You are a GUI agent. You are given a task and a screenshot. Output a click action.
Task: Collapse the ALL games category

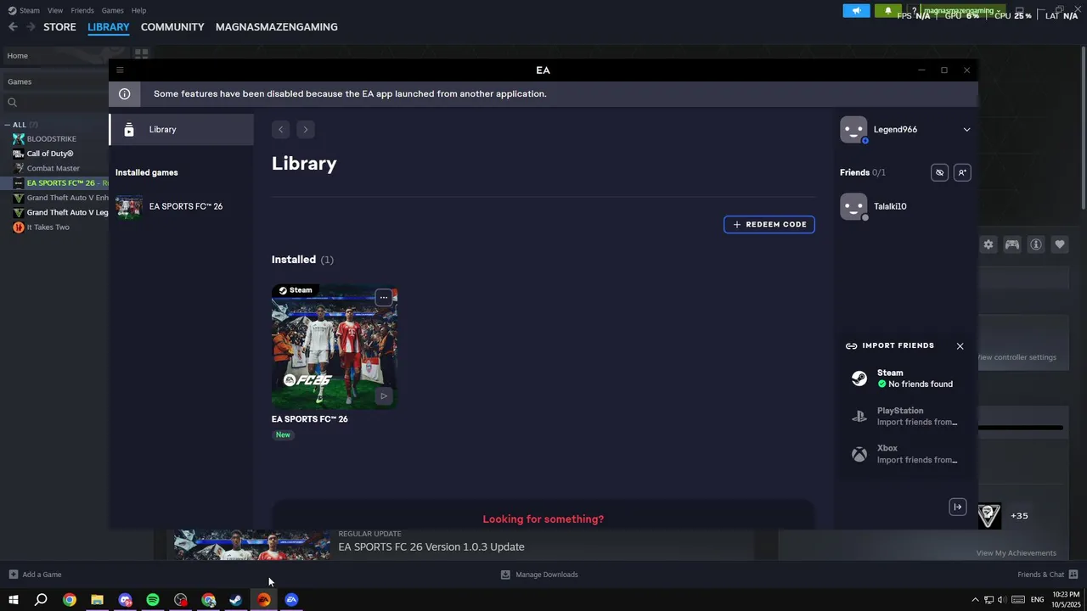coord(8,126)
